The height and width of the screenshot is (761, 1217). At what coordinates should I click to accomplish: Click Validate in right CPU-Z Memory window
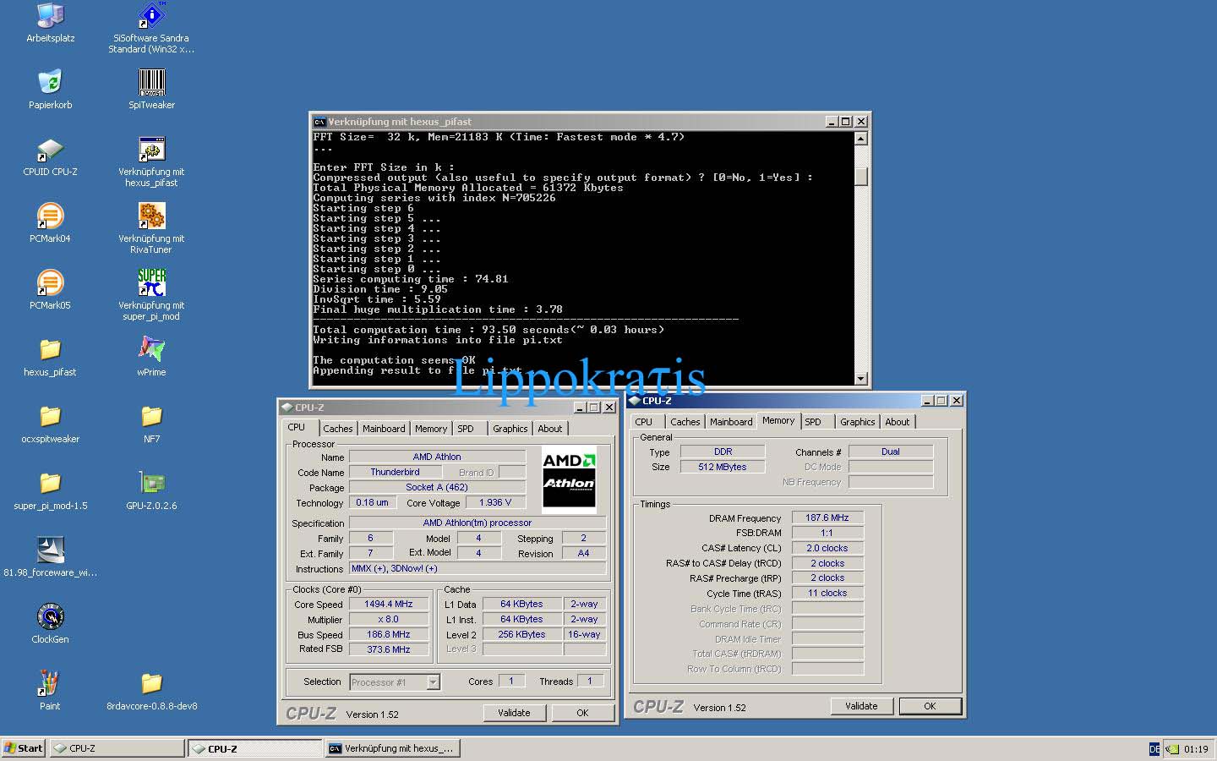[861, 706]
